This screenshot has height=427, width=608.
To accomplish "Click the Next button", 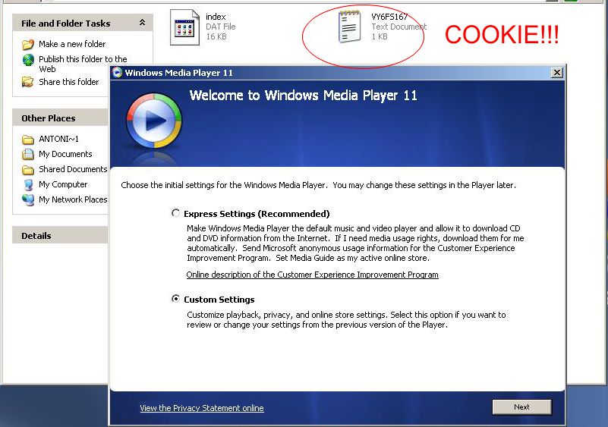I will 521,407.
